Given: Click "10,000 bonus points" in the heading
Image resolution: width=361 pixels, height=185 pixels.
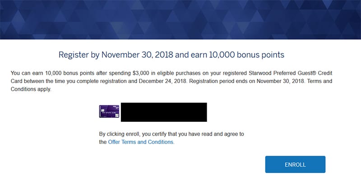Looking at the screenshot, I should click(x=246, y=55).
